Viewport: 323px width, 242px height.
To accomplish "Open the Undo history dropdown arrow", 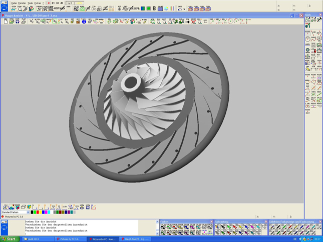I will [184, 9].
